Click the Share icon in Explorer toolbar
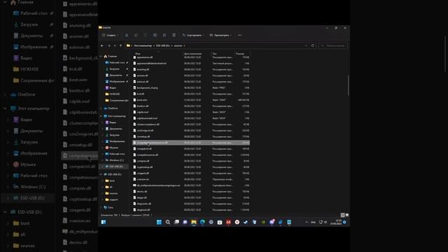The width and height of the screenshot is (448, 252). point(164,35)
